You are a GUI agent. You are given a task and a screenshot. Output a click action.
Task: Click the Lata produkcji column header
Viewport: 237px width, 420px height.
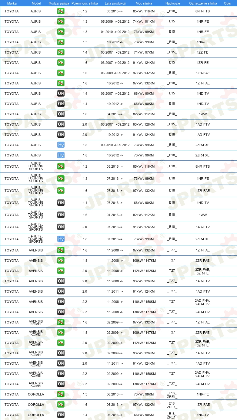115,3
